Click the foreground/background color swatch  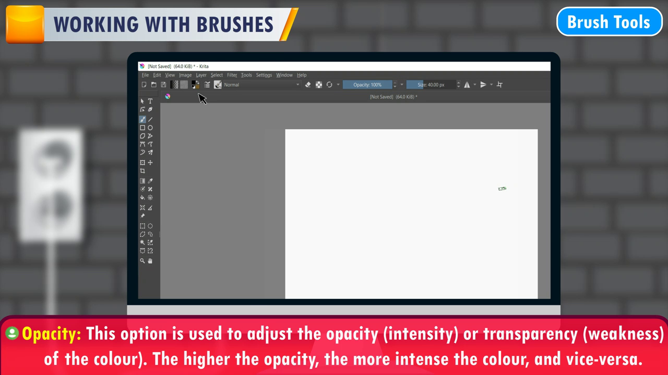[195, 85]
